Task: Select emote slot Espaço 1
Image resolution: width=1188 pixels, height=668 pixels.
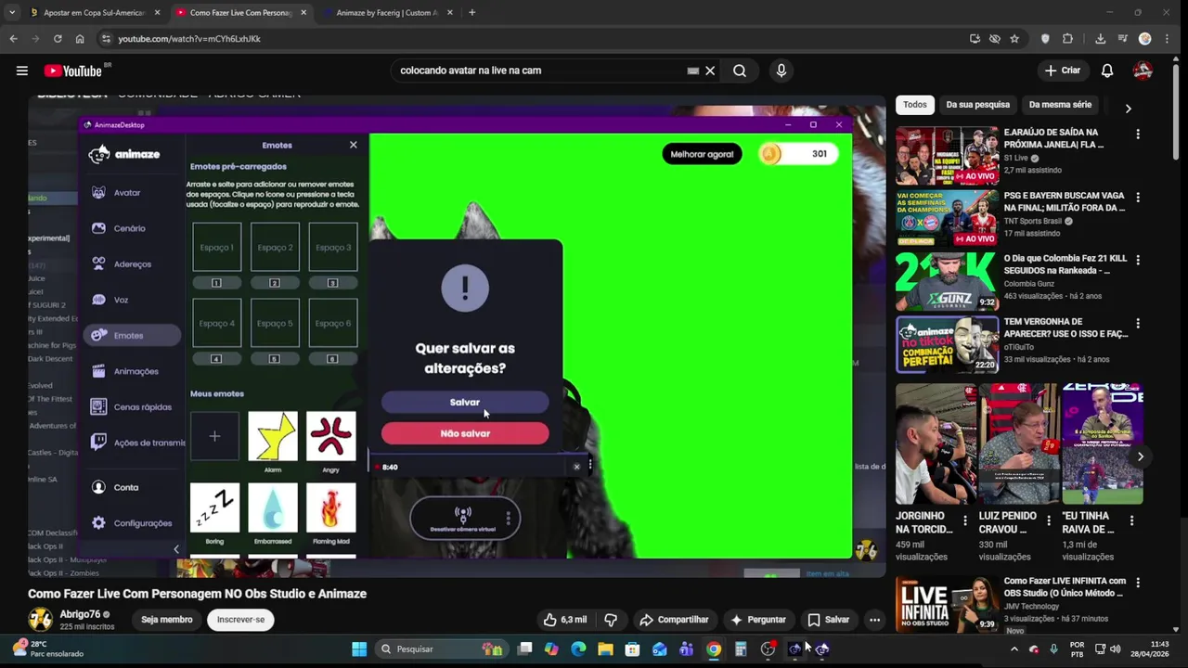Action: (216, 248)
